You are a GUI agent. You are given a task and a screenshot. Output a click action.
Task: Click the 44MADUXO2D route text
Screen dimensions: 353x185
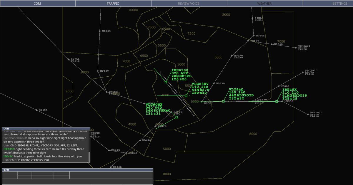point(241,95)
